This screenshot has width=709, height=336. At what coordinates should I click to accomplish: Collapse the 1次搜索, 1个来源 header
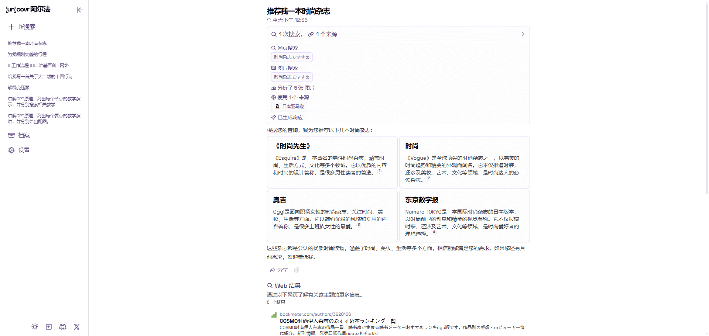308,34
